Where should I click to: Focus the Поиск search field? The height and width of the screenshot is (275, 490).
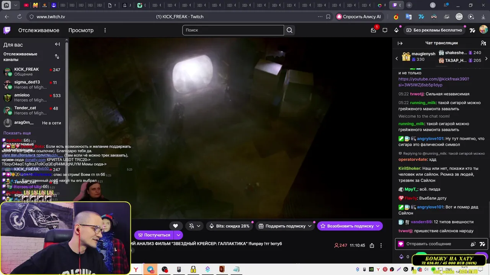coord(233,30)
